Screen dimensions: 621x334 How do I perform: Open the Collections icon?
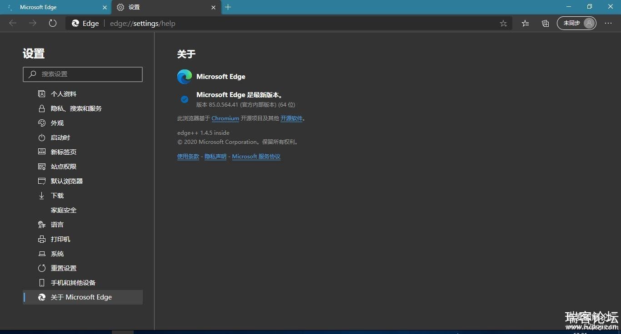point(546,23)
